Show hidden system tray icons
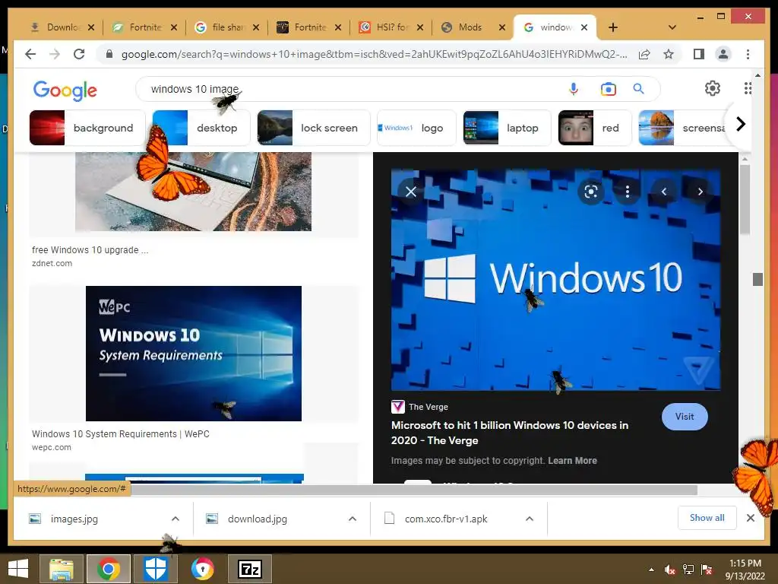Screen dimensions: 778x584 point(651,569)
